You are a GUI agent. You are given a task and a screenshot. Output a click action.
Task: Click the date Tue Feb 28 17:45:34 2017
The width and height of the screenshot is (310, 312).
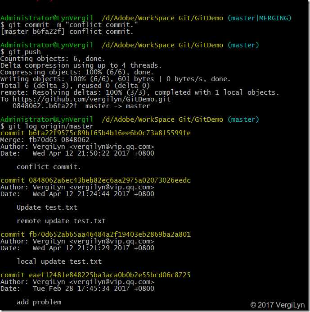tap(94, 289)
